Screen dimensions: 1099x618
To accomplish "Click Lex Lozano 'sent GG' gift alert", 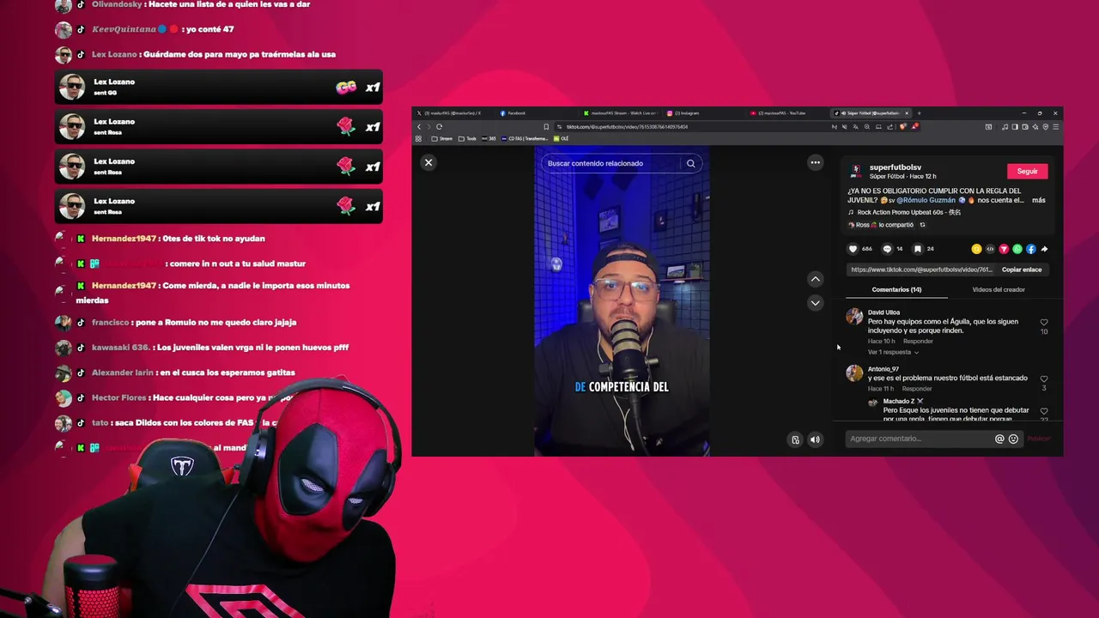I will (x=218, y=87).
